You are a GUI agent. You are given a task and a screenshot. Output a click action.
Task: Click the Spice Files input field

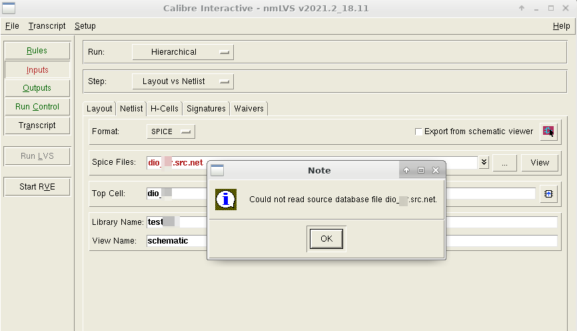312,163
